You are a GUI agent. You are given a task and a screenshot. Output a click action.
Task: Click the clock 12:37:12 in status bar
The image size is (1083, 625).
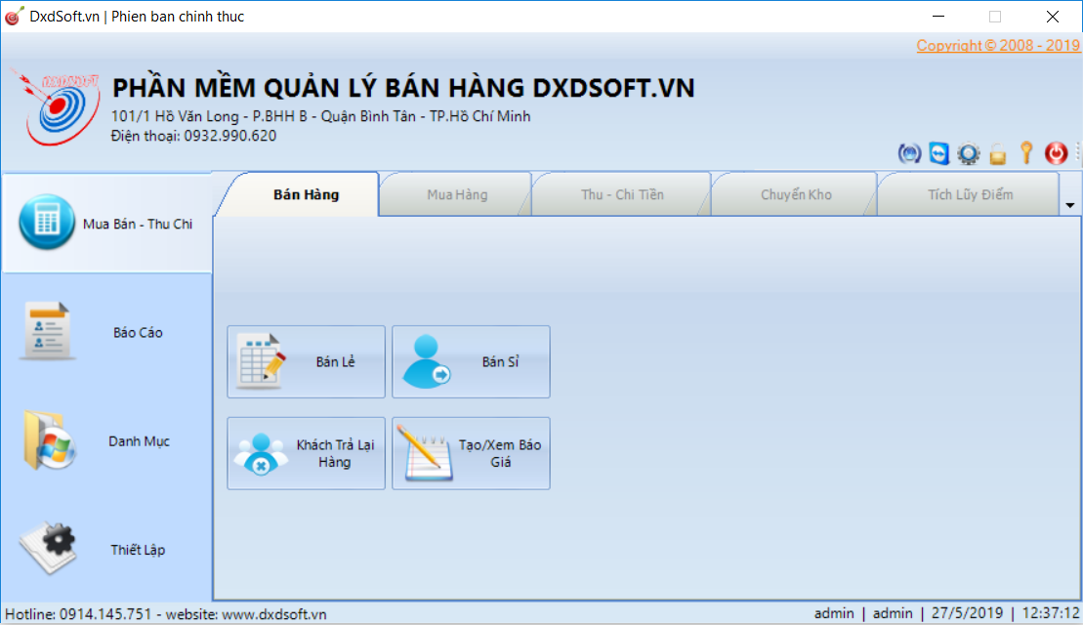(1050, 613)
